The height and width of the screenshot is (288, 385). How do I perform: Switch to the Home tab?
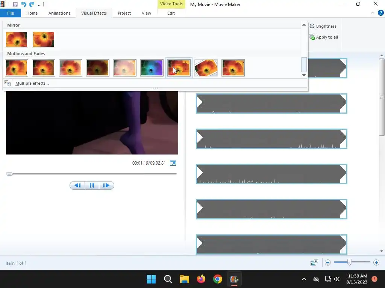pos(32,13)
